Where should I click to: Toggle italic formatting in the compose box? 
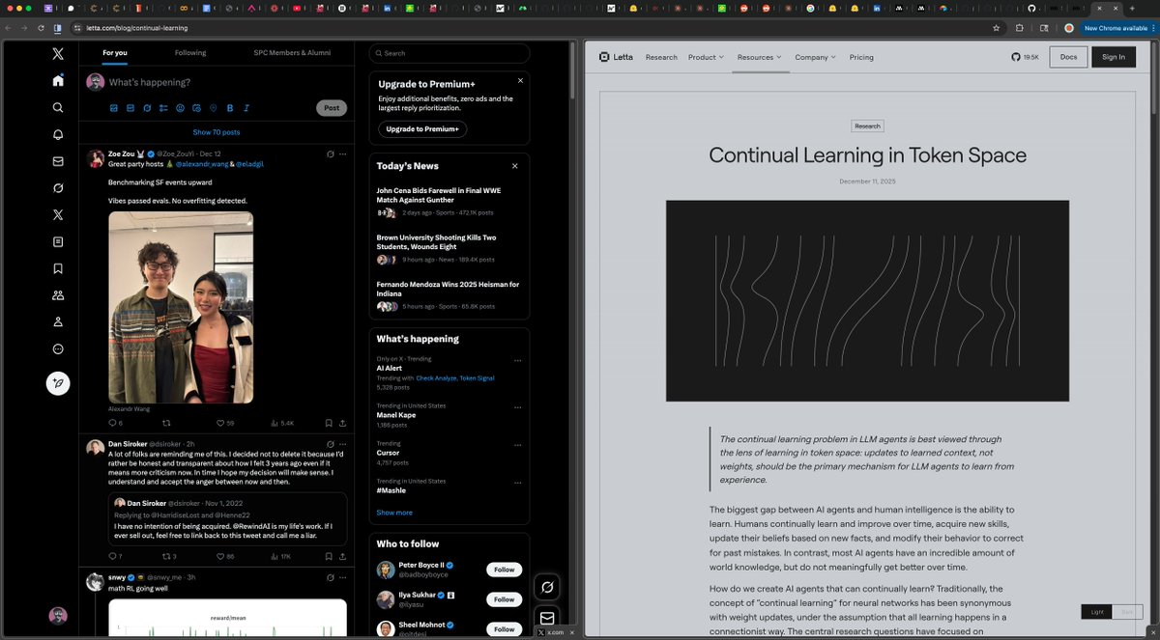[245, 108]
